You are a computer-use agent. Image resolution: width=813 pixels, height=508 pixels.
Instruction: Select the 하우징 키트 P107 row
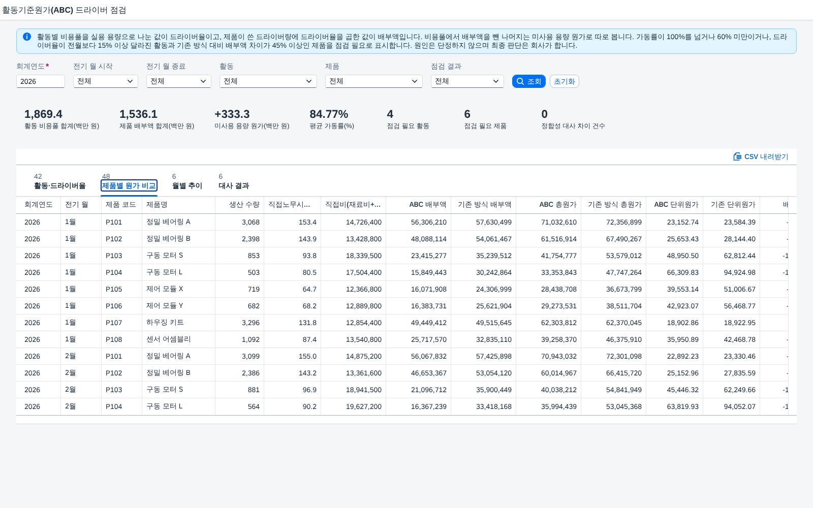tap(402, 323)
